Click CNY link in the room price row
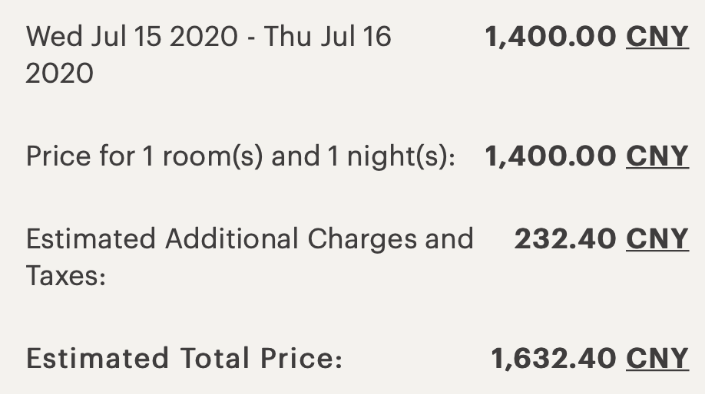This screenshot has height=394, width=705. click(x=657, y=156)
